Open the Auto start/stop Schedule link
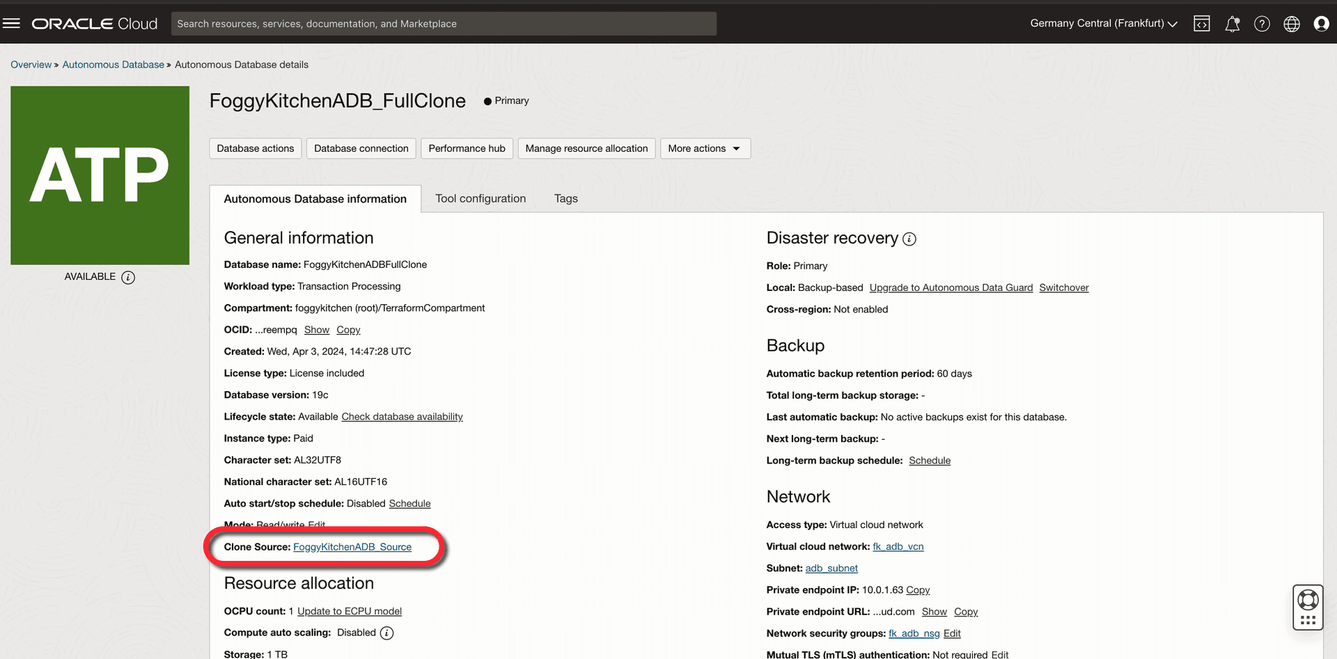Image resolution: width=1337 pixels, height=659 pixels. coord(409,504)
